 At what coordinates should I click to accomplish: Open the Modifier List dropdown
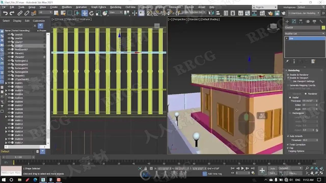[305, 34]
